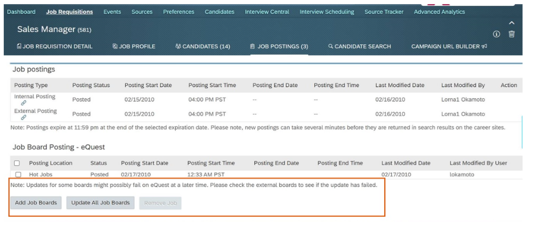Click the Posting Type column header
This screenshot has height=231, width=544.
31,85
